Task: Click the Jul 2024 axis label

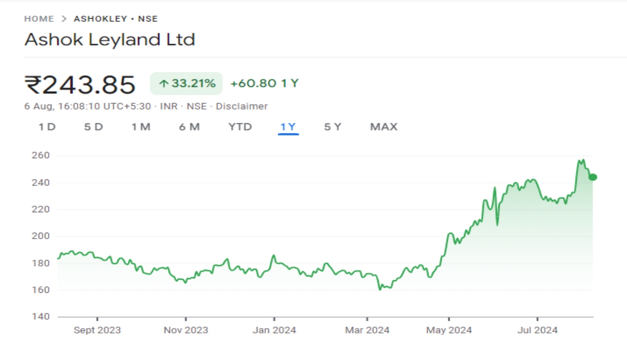Action: pos(537,330)
